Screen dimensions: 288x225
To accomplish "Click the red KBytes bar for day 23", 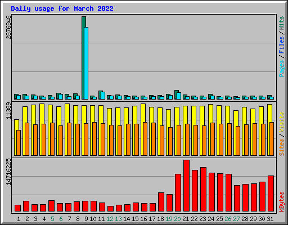I will pos(203,190).
